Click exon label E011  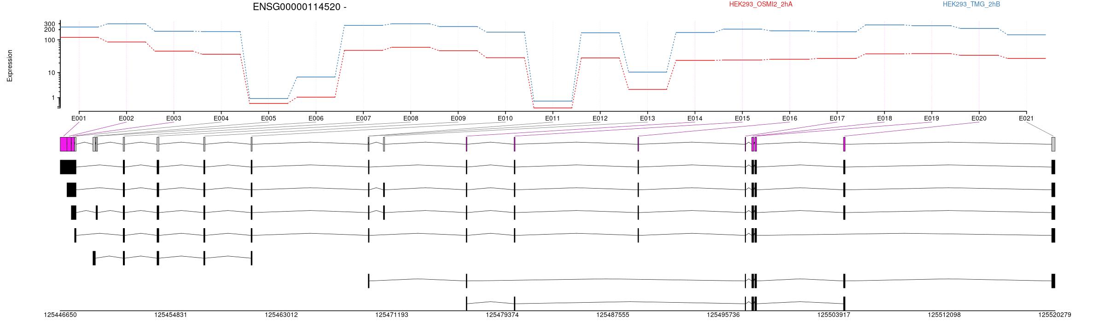coord(552,118)
